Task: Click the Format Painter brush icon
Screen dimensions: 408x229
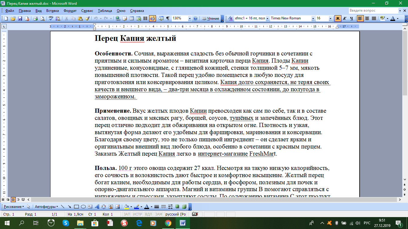Action: [87, 18]
